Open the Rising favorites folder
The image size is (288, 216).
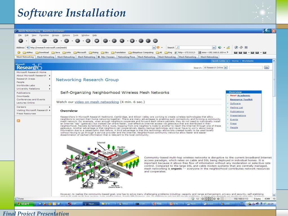[93, 53]
